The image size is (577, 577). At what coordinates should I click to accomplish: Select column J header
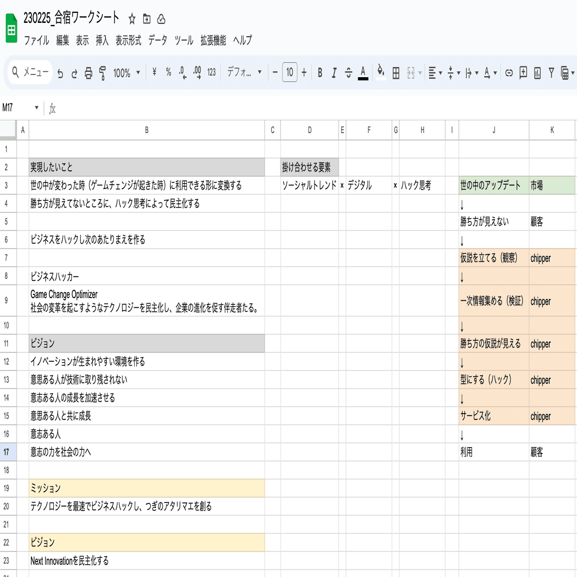(x=494, y=130)
